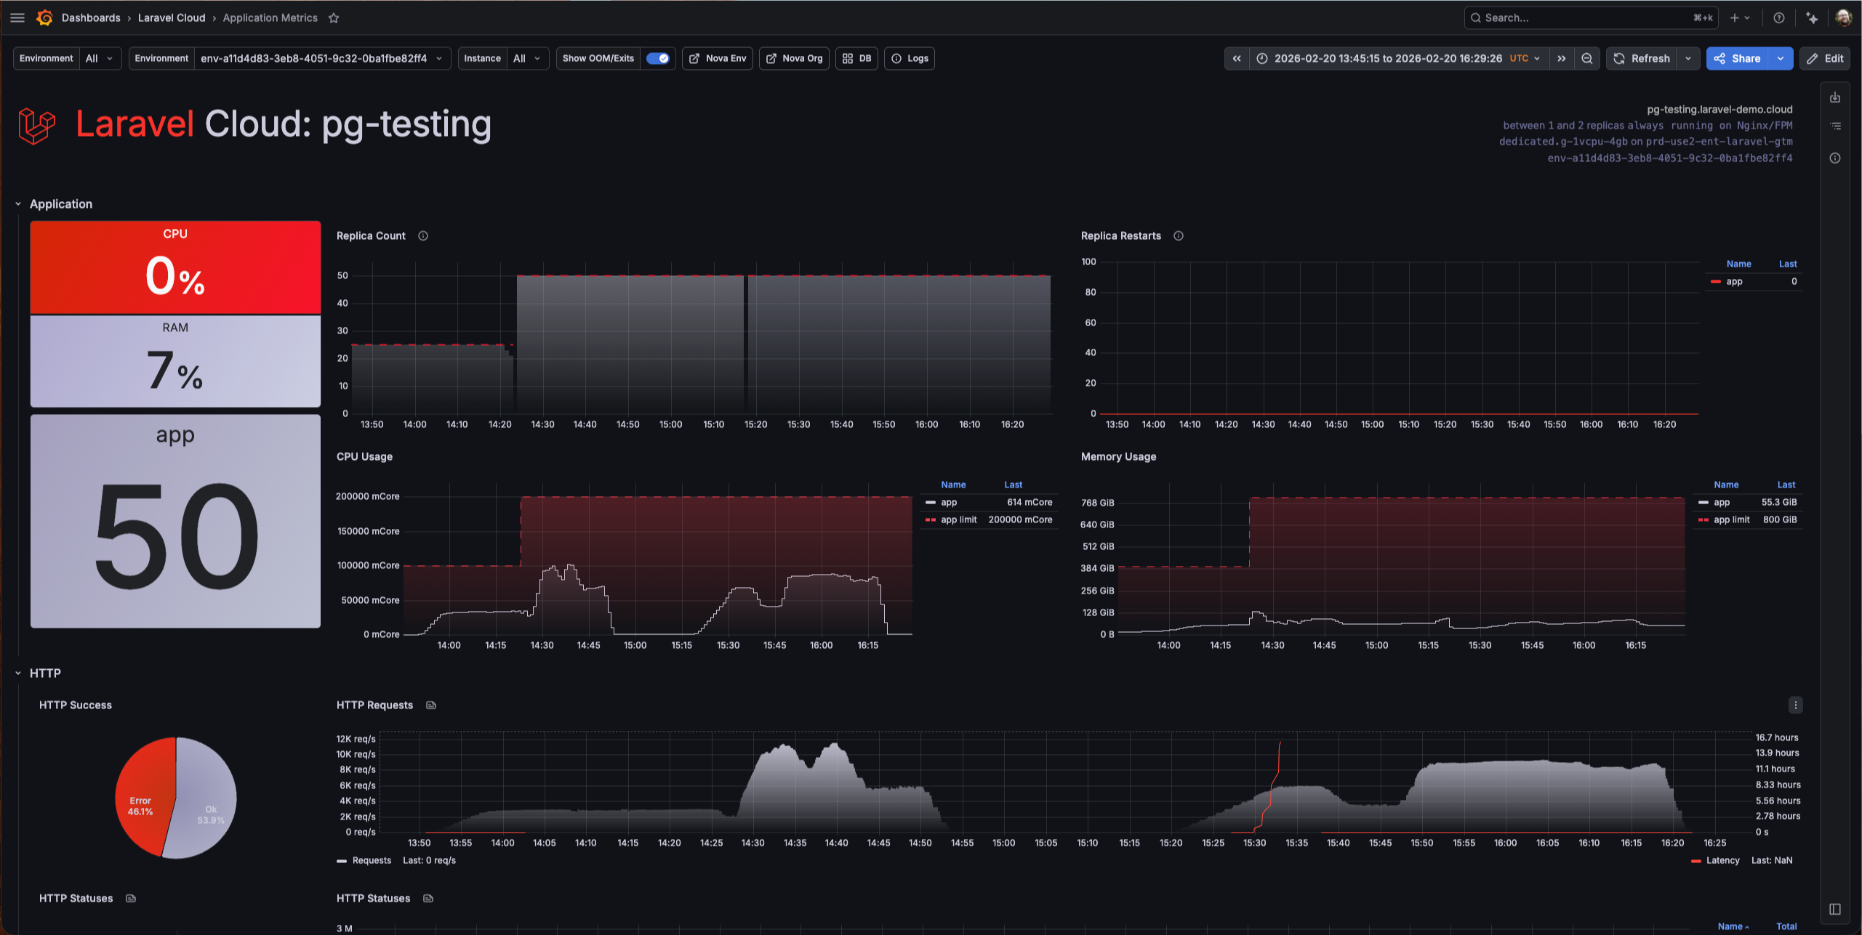This screenshot has height=935, width=1862.
Task: Toggle the Show OOM/Exits switch
Action: (657, 58)
